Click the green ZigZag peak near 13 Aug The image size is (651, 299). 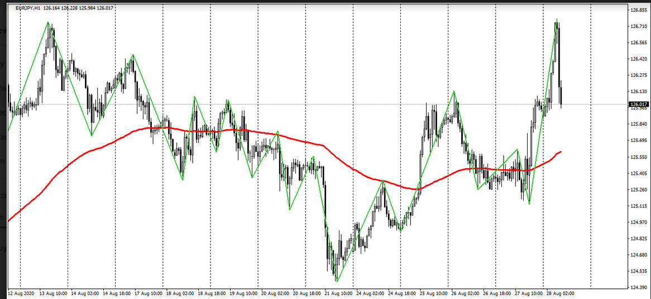(48, 22)
